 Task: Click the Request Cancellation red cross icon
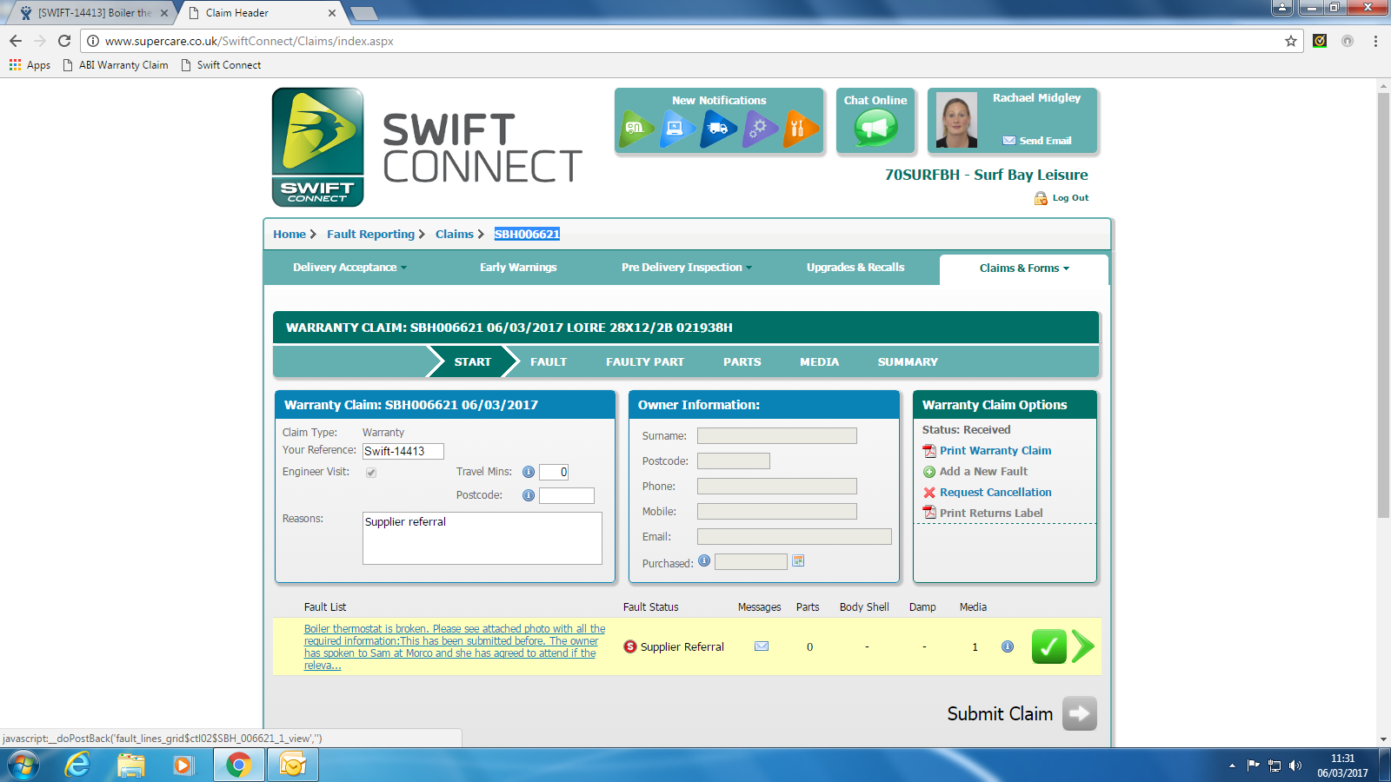tap(929, 493)
